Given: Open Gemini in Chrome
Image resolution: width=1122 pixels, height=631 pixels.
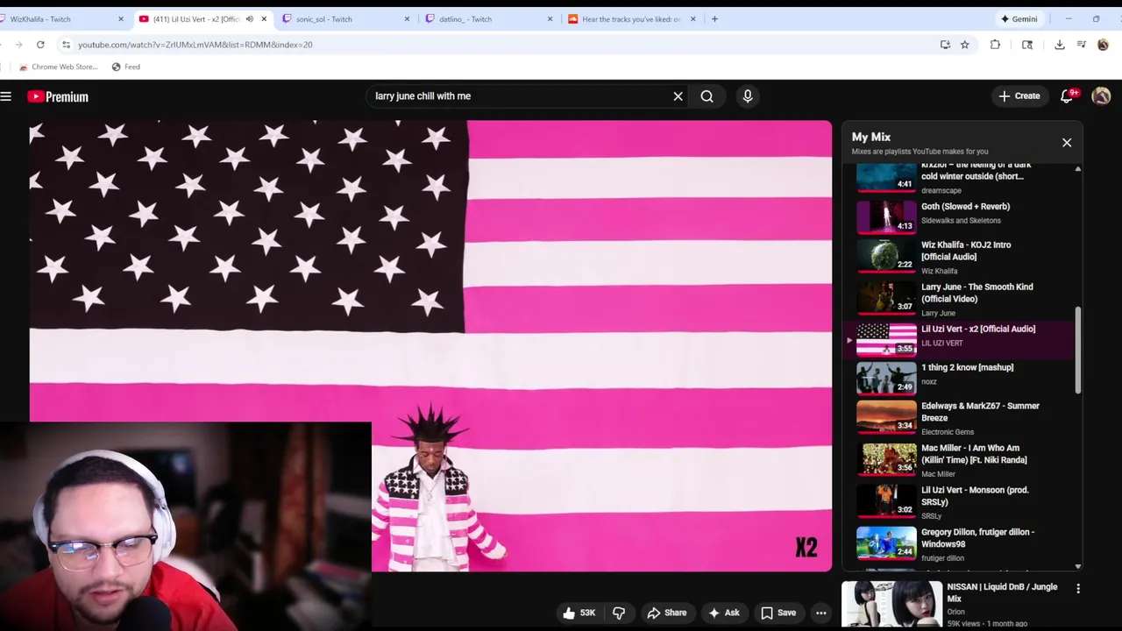Looking at the screenshot, I should click(x=1019, y=19).
